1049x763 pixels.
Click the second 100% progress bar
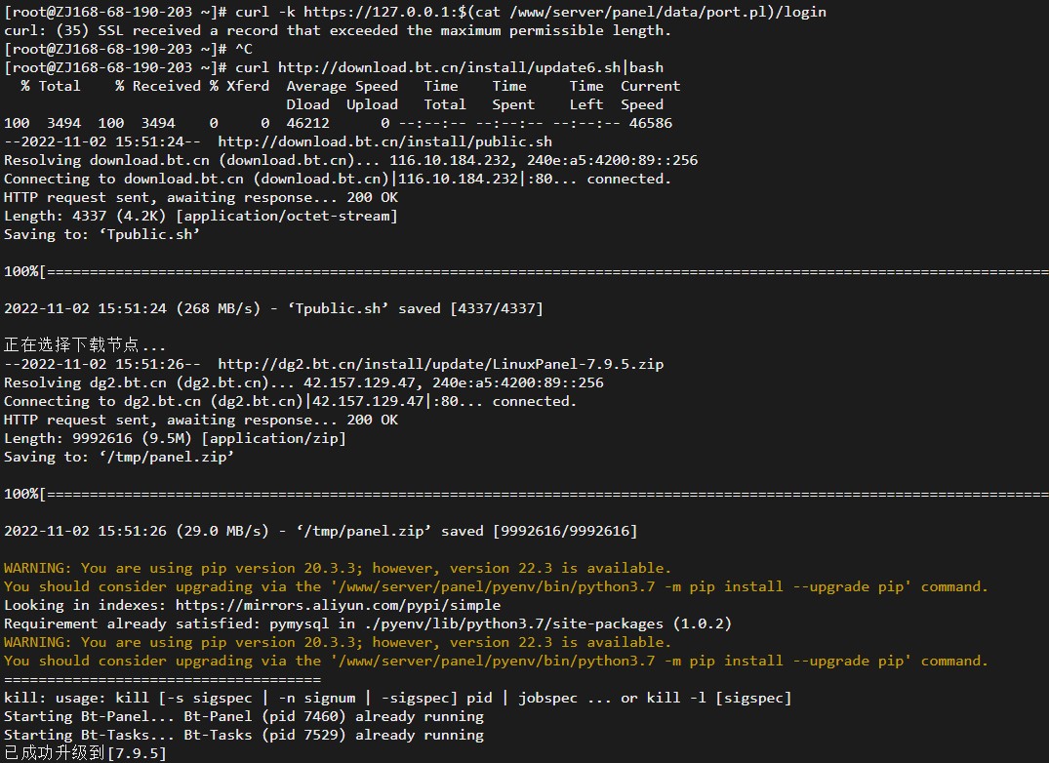point(527,494)
